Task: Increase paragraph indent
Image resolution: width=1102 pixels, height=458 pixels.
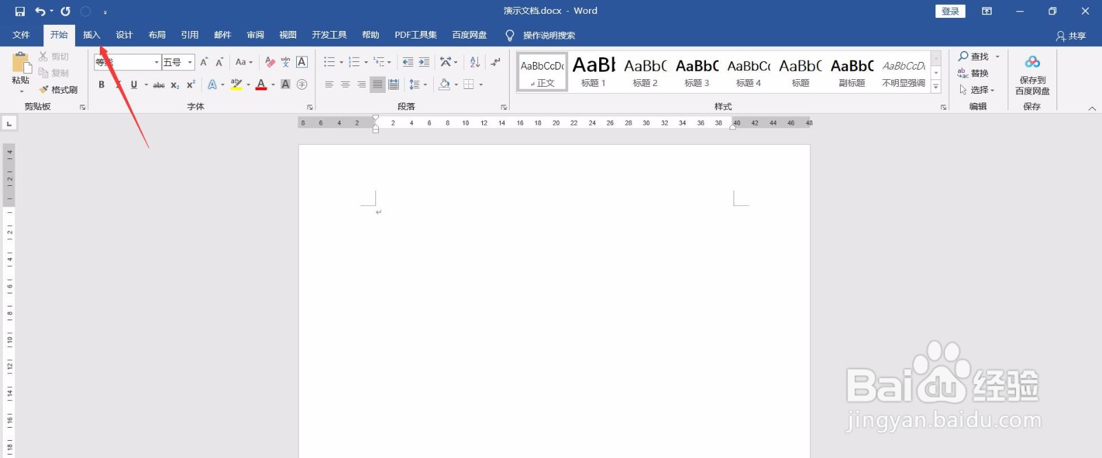Action: coord(424,62)
